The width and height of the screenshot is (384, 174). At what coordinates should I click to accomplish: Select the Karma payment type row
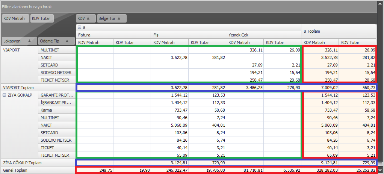56,110
